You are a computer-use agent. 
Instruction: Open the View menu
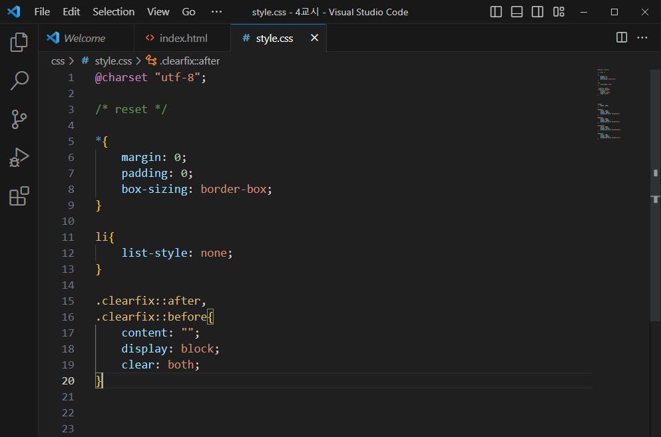pos(158,12)
